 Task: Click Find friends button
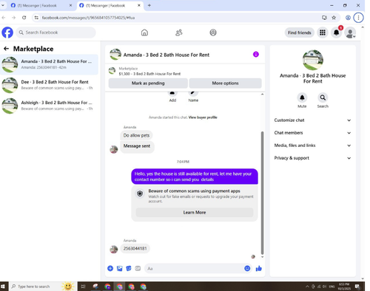(300, 32)
